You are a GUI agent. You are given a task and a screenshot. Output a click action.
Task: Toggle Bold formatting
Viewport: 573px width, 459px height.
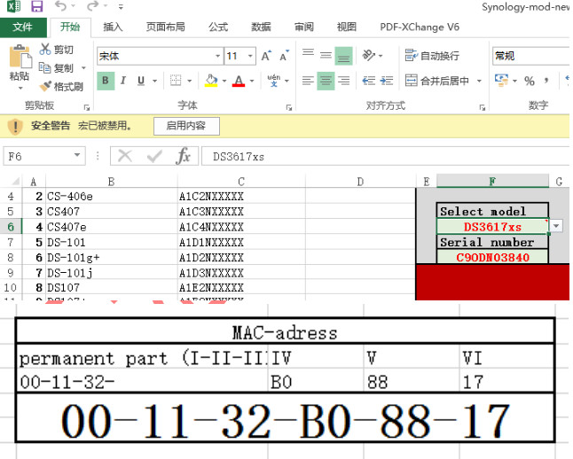pyautogui.click(x=106, y=81)
